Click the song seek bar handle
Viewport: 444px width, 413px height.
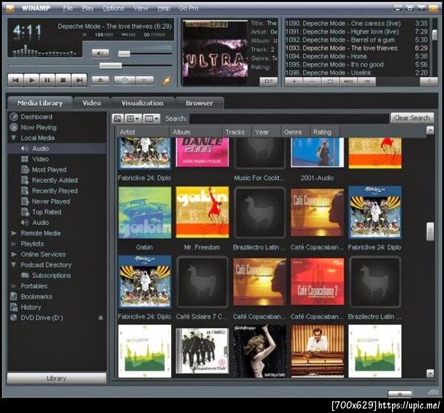pyautogui.click(x=111, y=66)
